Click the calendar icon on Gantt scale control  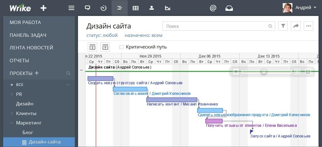(x=297, y=72)
